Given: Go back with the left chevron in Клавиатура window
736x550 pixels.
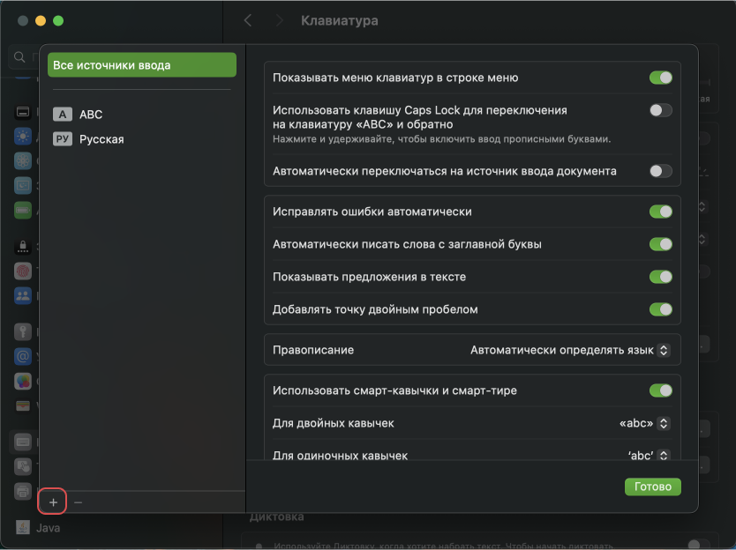Looking at the screenshot, I should (x=248, y=20).
